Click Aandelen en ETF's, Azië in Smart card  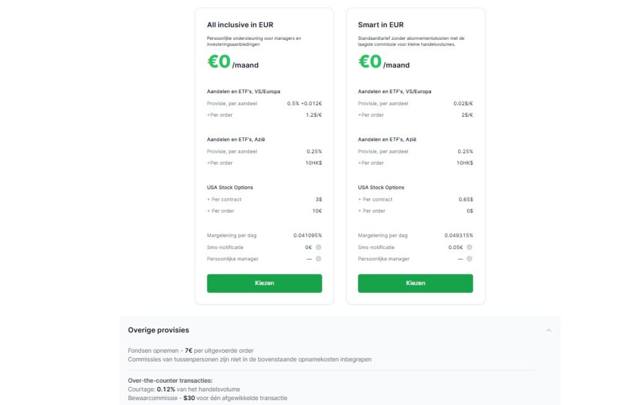(388, 139)
